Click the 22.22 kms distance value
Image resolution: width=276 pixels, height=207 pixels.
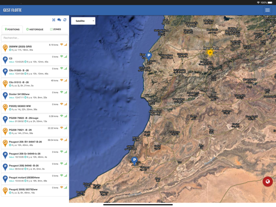53,128
